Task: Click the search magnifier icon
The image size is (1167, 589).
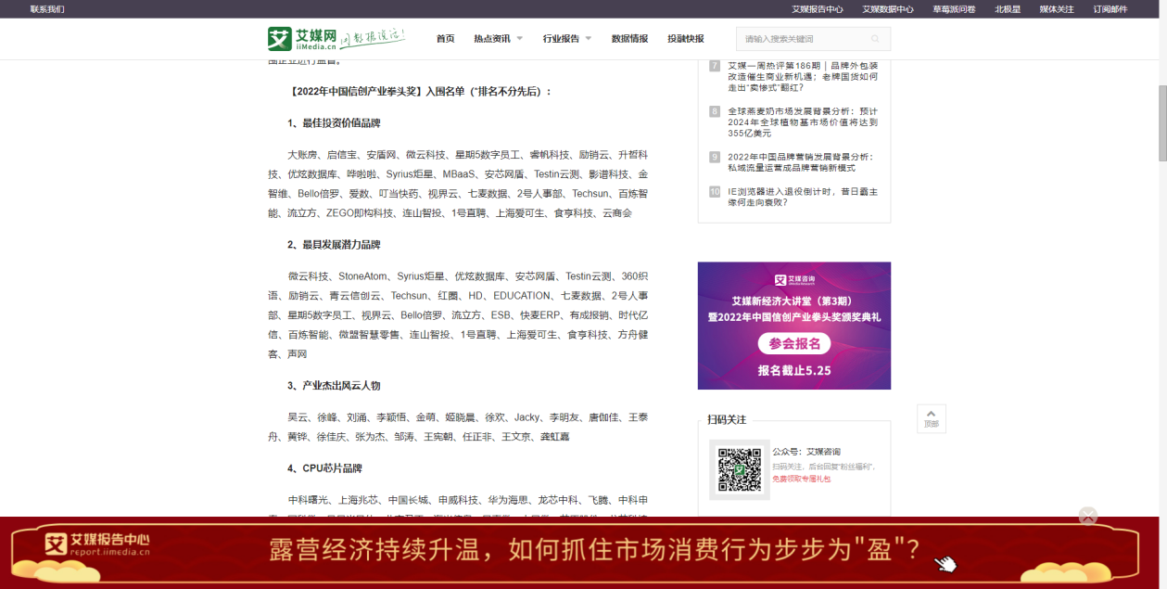Action: [875, 39]
